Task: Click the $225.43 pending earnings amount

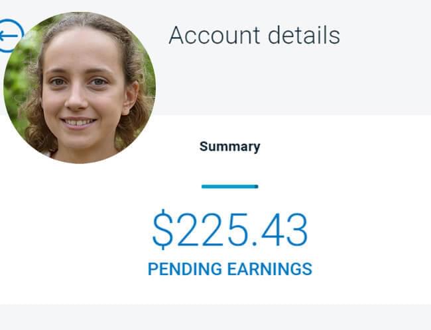Action: click(230, 229)
